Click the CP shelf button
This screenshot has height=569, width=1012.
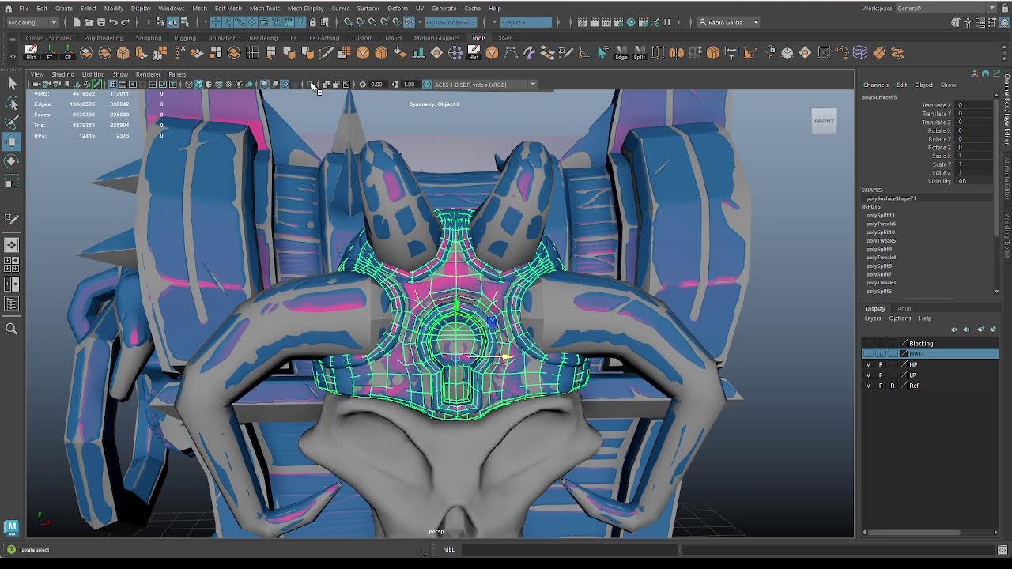(68, 53)
